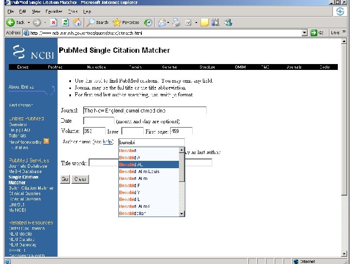352x264 pixels.
Task: Stop page loading with the Stop icon
Action: 53,22
